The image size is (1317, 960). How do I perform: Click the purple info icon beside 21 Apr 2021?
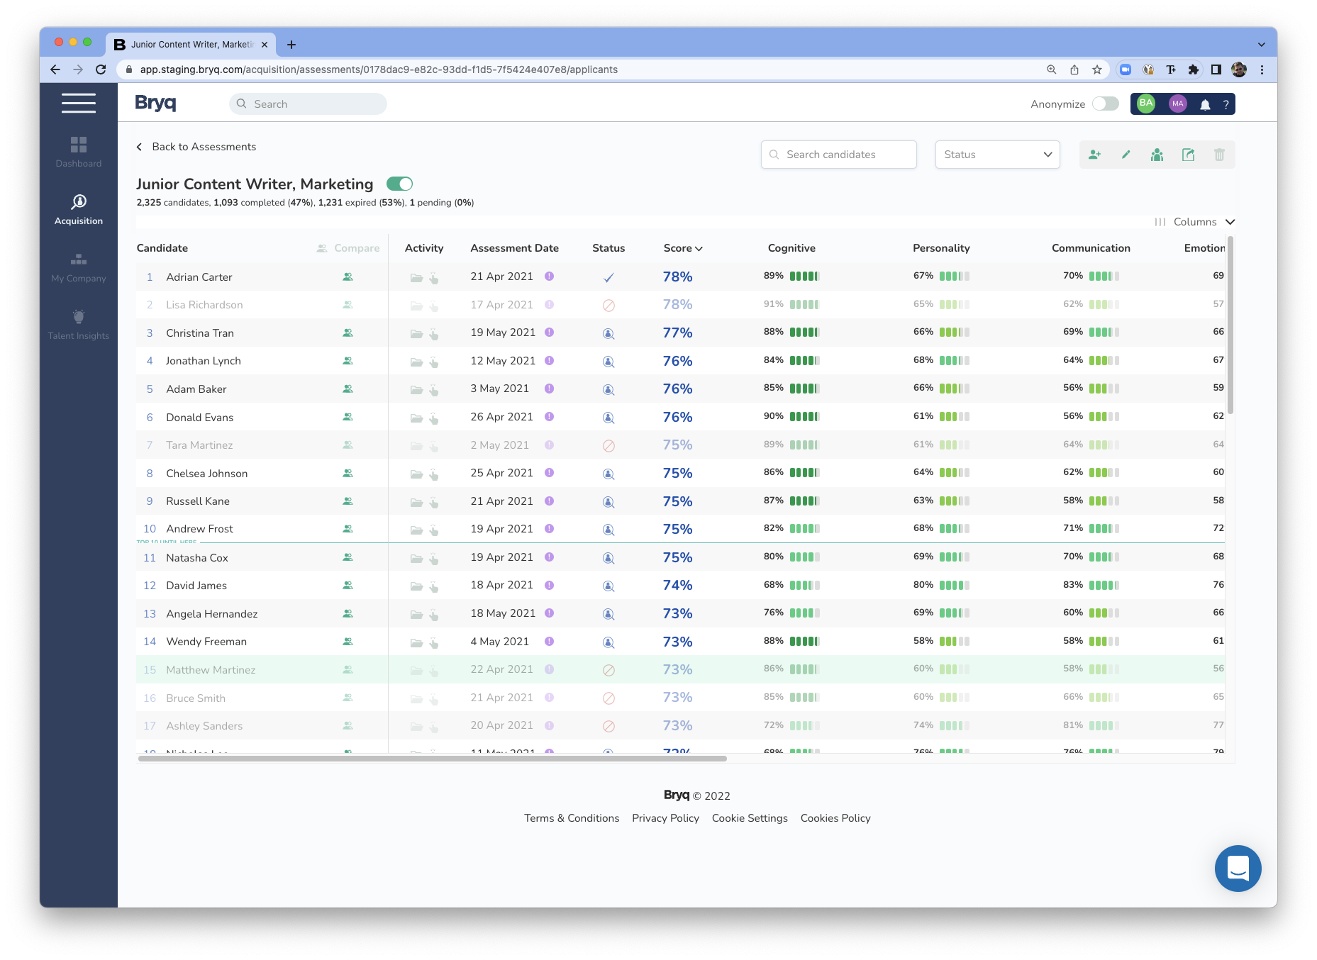pos(549,277)
